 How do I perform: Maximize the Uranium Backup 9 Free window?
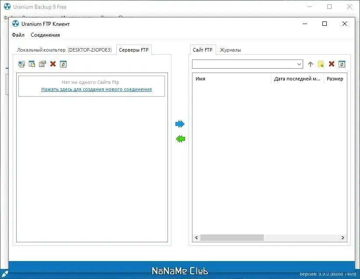pyautogui.click(x=329, y=7)
